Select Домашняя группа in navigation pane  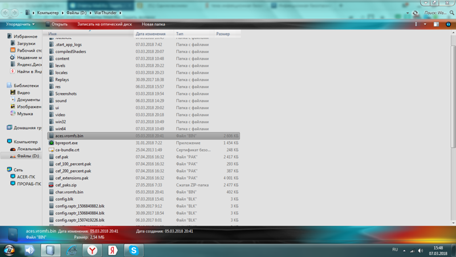coord(27,127)
